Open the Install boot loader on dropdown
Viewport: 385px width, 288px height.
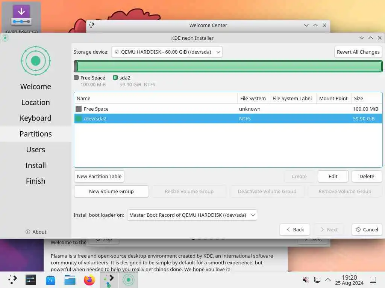pyautogui.click(x=192, y=215)
